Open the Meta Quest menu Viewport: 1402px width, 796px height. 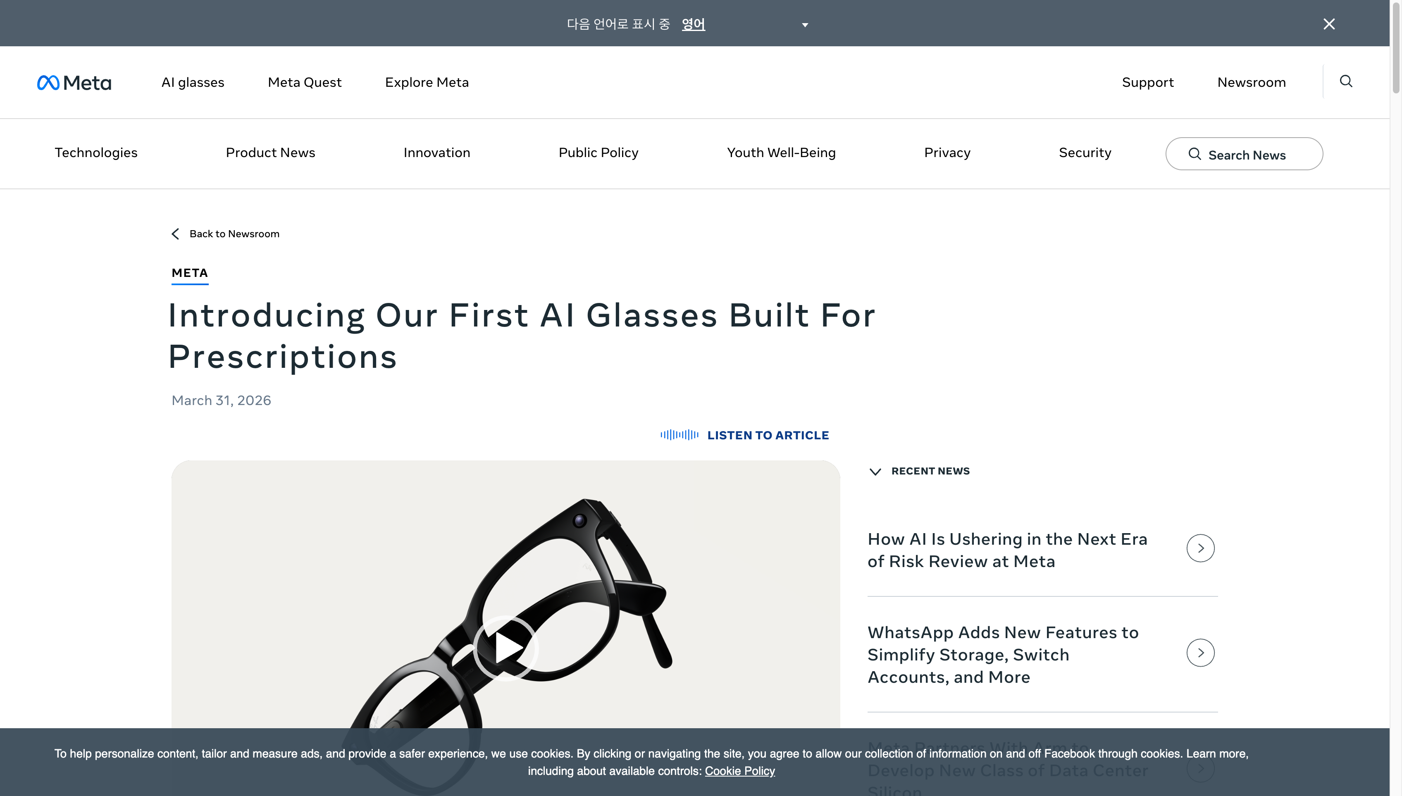(305, 83)
